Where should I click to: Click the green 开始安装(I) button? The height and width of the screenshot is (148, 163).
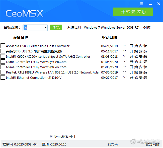[133, 12]
